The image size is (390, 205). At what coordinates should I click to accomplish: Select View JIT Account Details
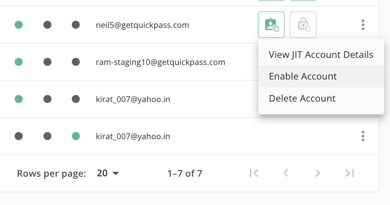pos(321,55)
